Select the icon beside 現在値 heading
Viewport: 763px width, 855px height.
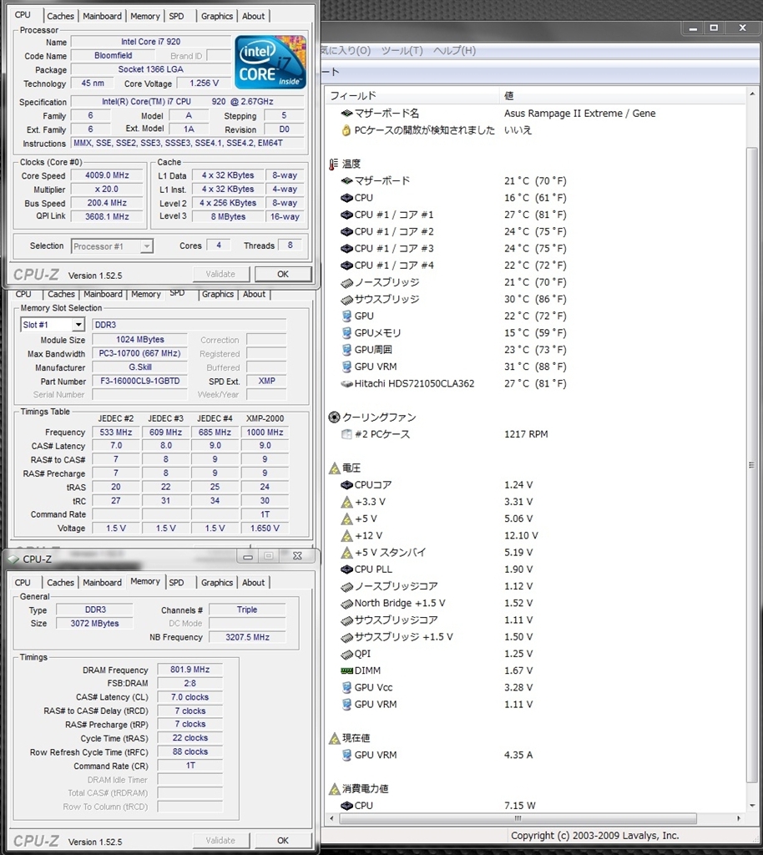(x=334, y=738)
